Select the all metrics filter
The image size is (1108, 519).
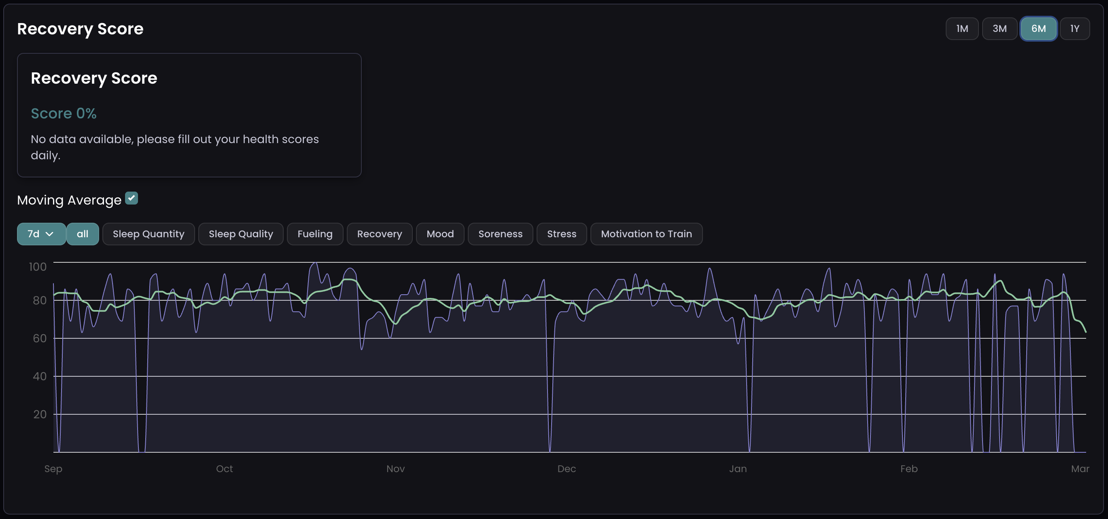83,234
